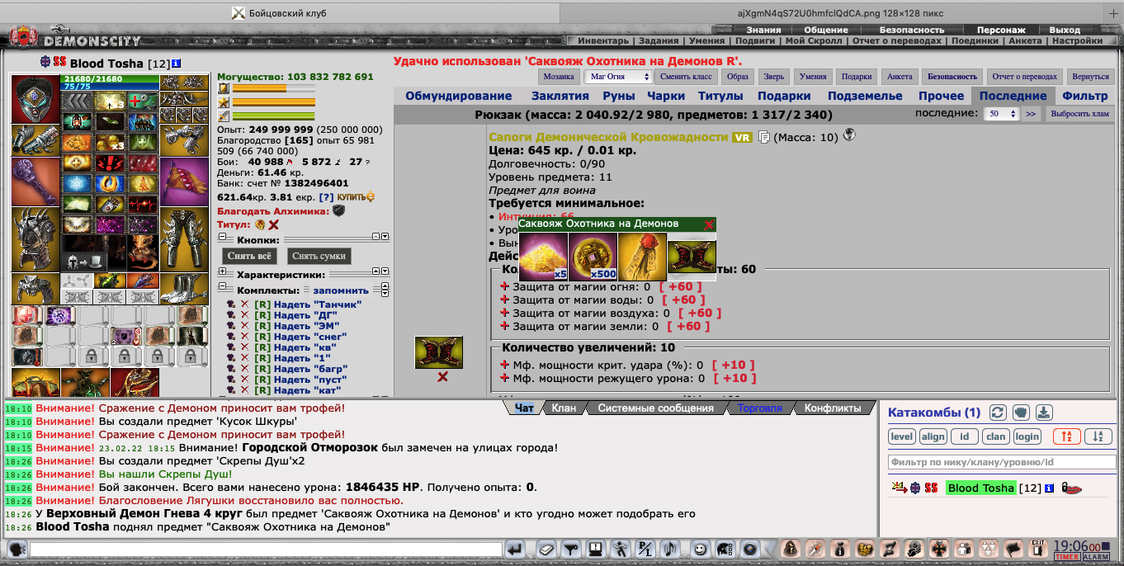1124x566 pixels.
Task: Sort player list ascending A-Z
Action: (x=1067, y=437)
